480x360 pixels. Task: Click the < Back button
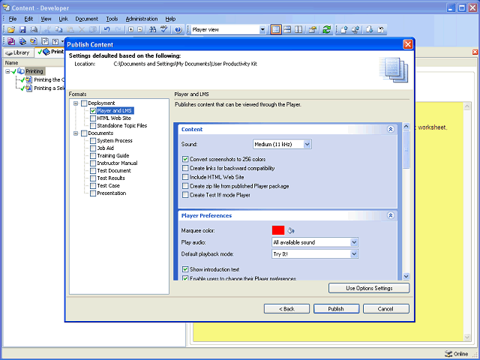286,308
